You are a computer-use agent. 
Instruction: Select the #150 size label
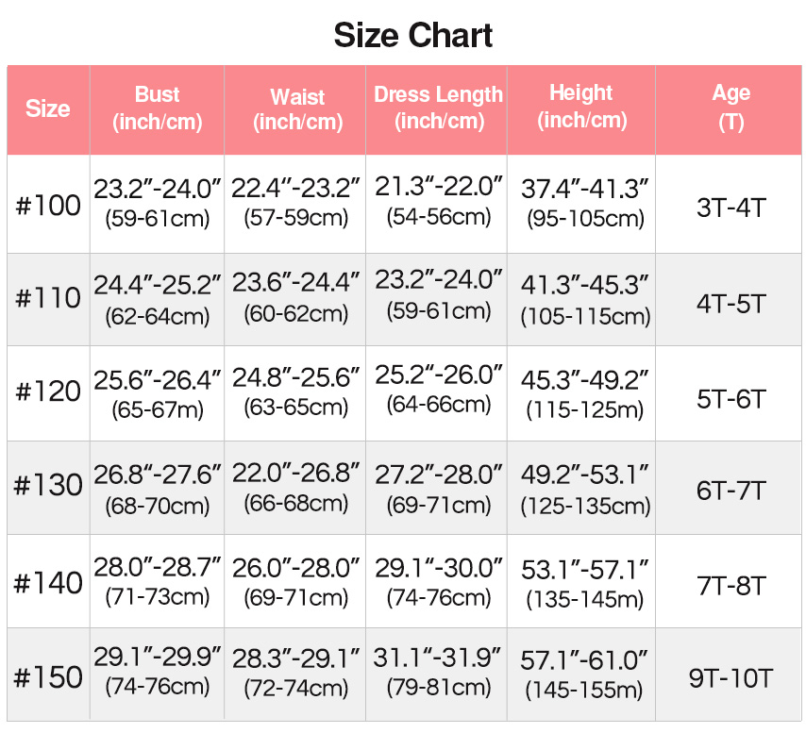[48, 677]
